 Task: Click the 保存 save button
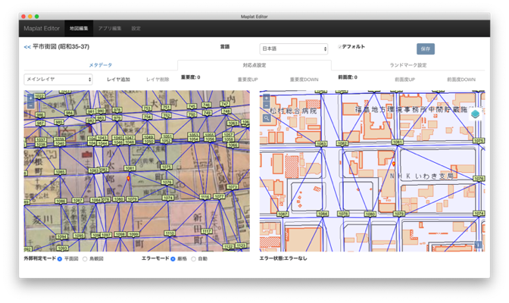(426, 48)
